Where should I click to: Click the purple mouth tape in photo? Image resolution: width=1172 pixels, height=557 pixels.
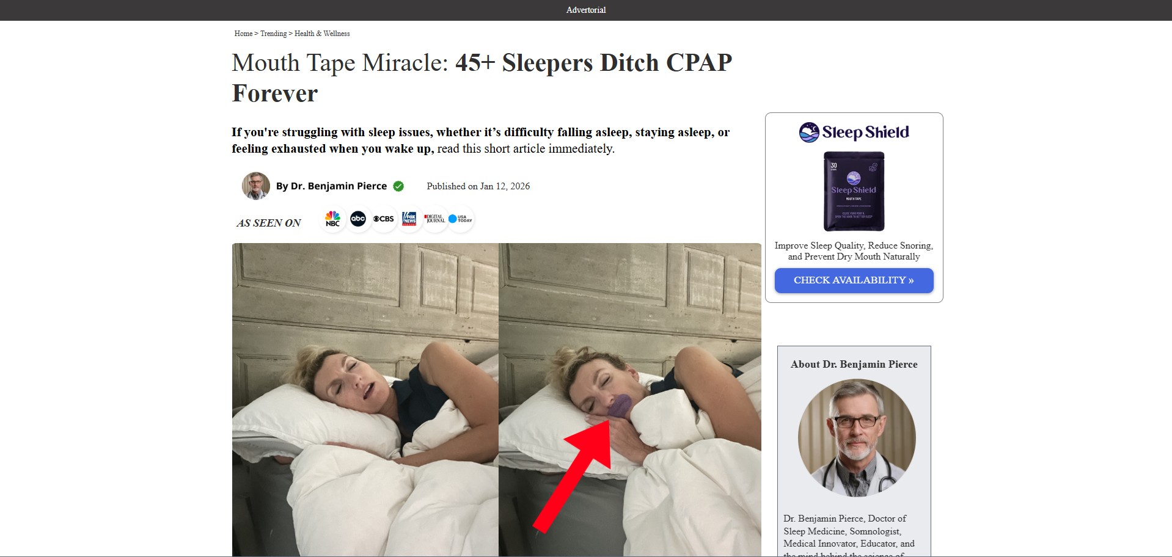click(621, 407)
